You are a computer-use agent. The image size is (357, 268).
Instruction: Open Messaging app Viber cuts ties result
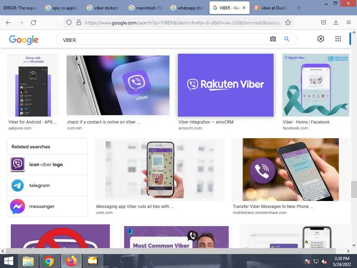tap(135, 207)
